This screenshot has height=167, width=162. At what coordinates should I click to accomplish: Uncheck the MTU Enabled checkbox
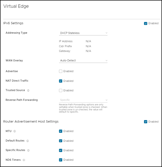[60, 131]
